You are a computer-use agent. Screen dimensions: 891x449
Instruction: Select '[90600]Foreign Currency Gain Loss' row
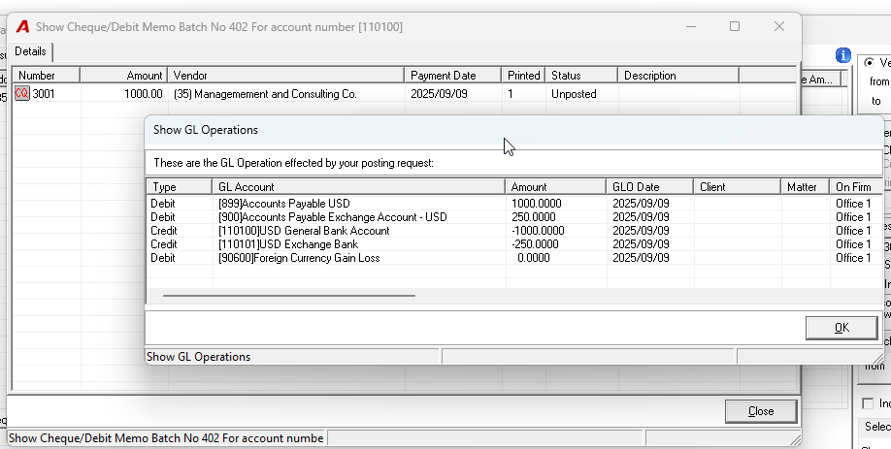[x=514, y=258]
